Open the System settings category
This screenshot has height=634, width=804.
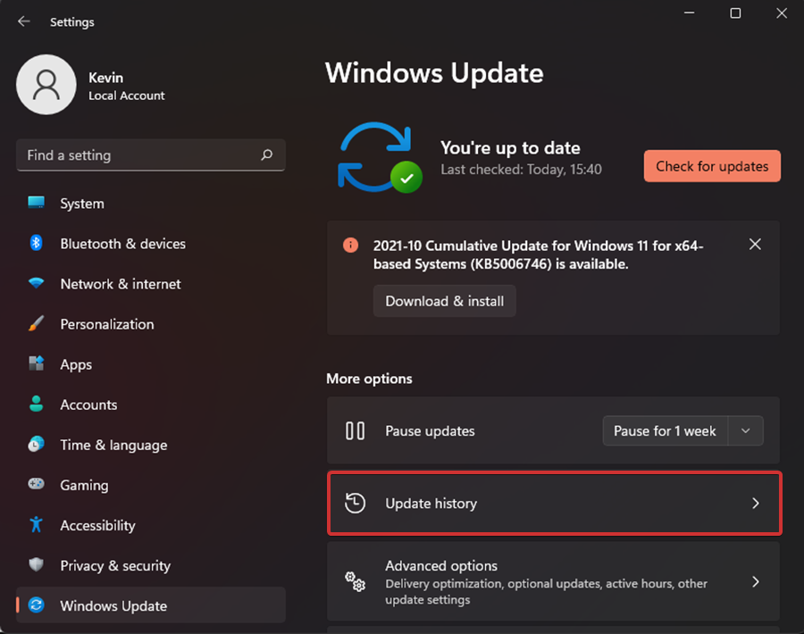82,204
